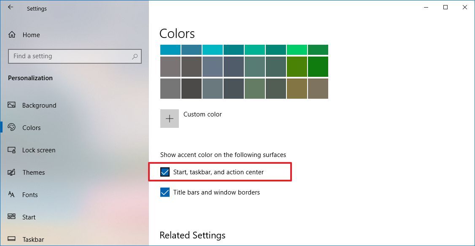Open Lock screen via its icon

coord(11,150)
